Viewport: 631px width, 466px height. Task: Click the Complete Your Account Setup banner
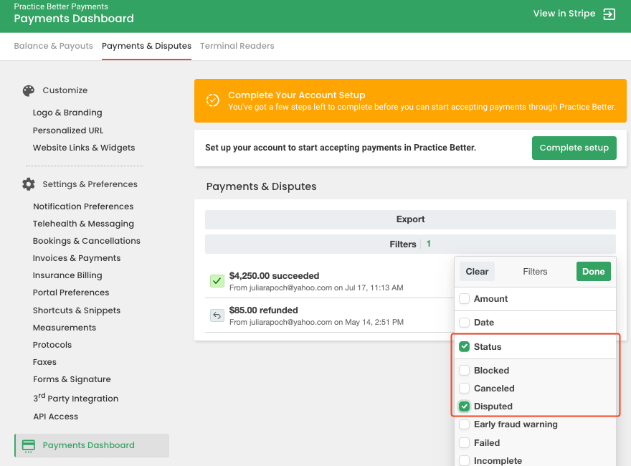coord(410,100)
